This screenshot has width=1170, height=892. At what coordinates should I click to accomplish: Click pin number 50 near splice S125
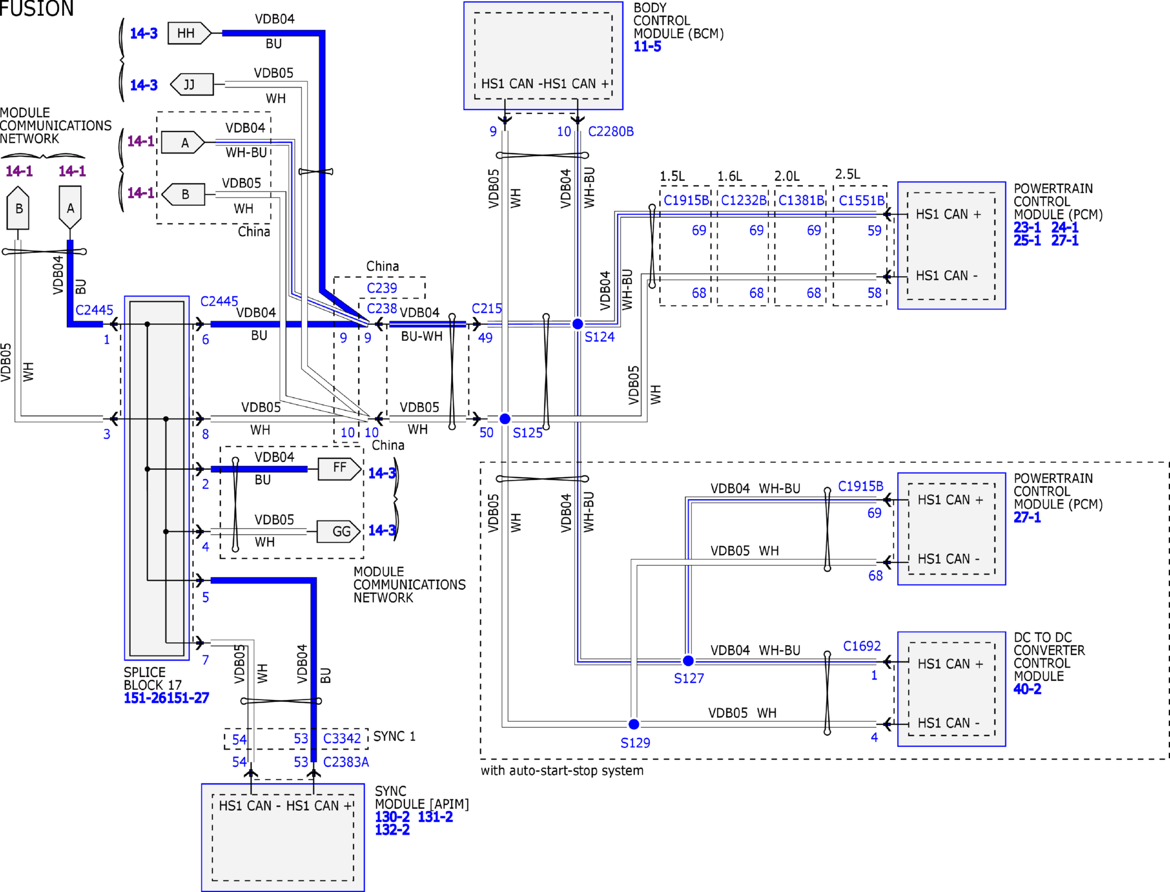486,433
